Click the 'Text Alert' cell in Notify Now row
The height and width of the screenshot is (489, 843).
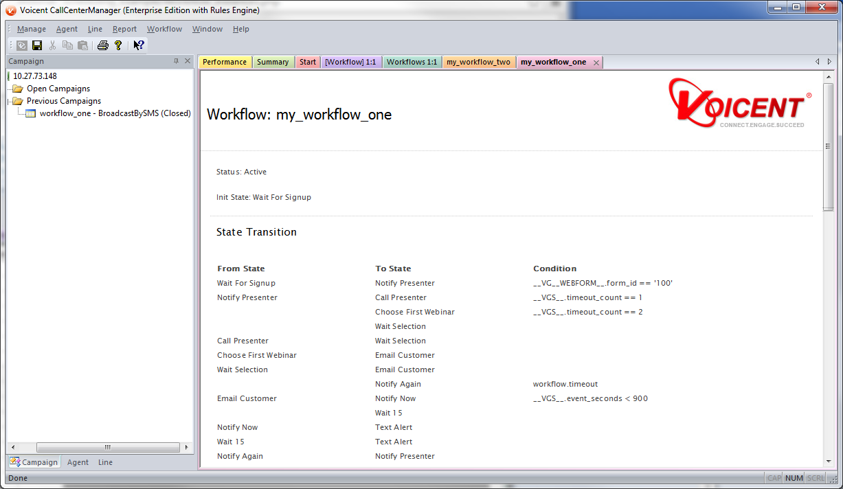pos(394,427)
